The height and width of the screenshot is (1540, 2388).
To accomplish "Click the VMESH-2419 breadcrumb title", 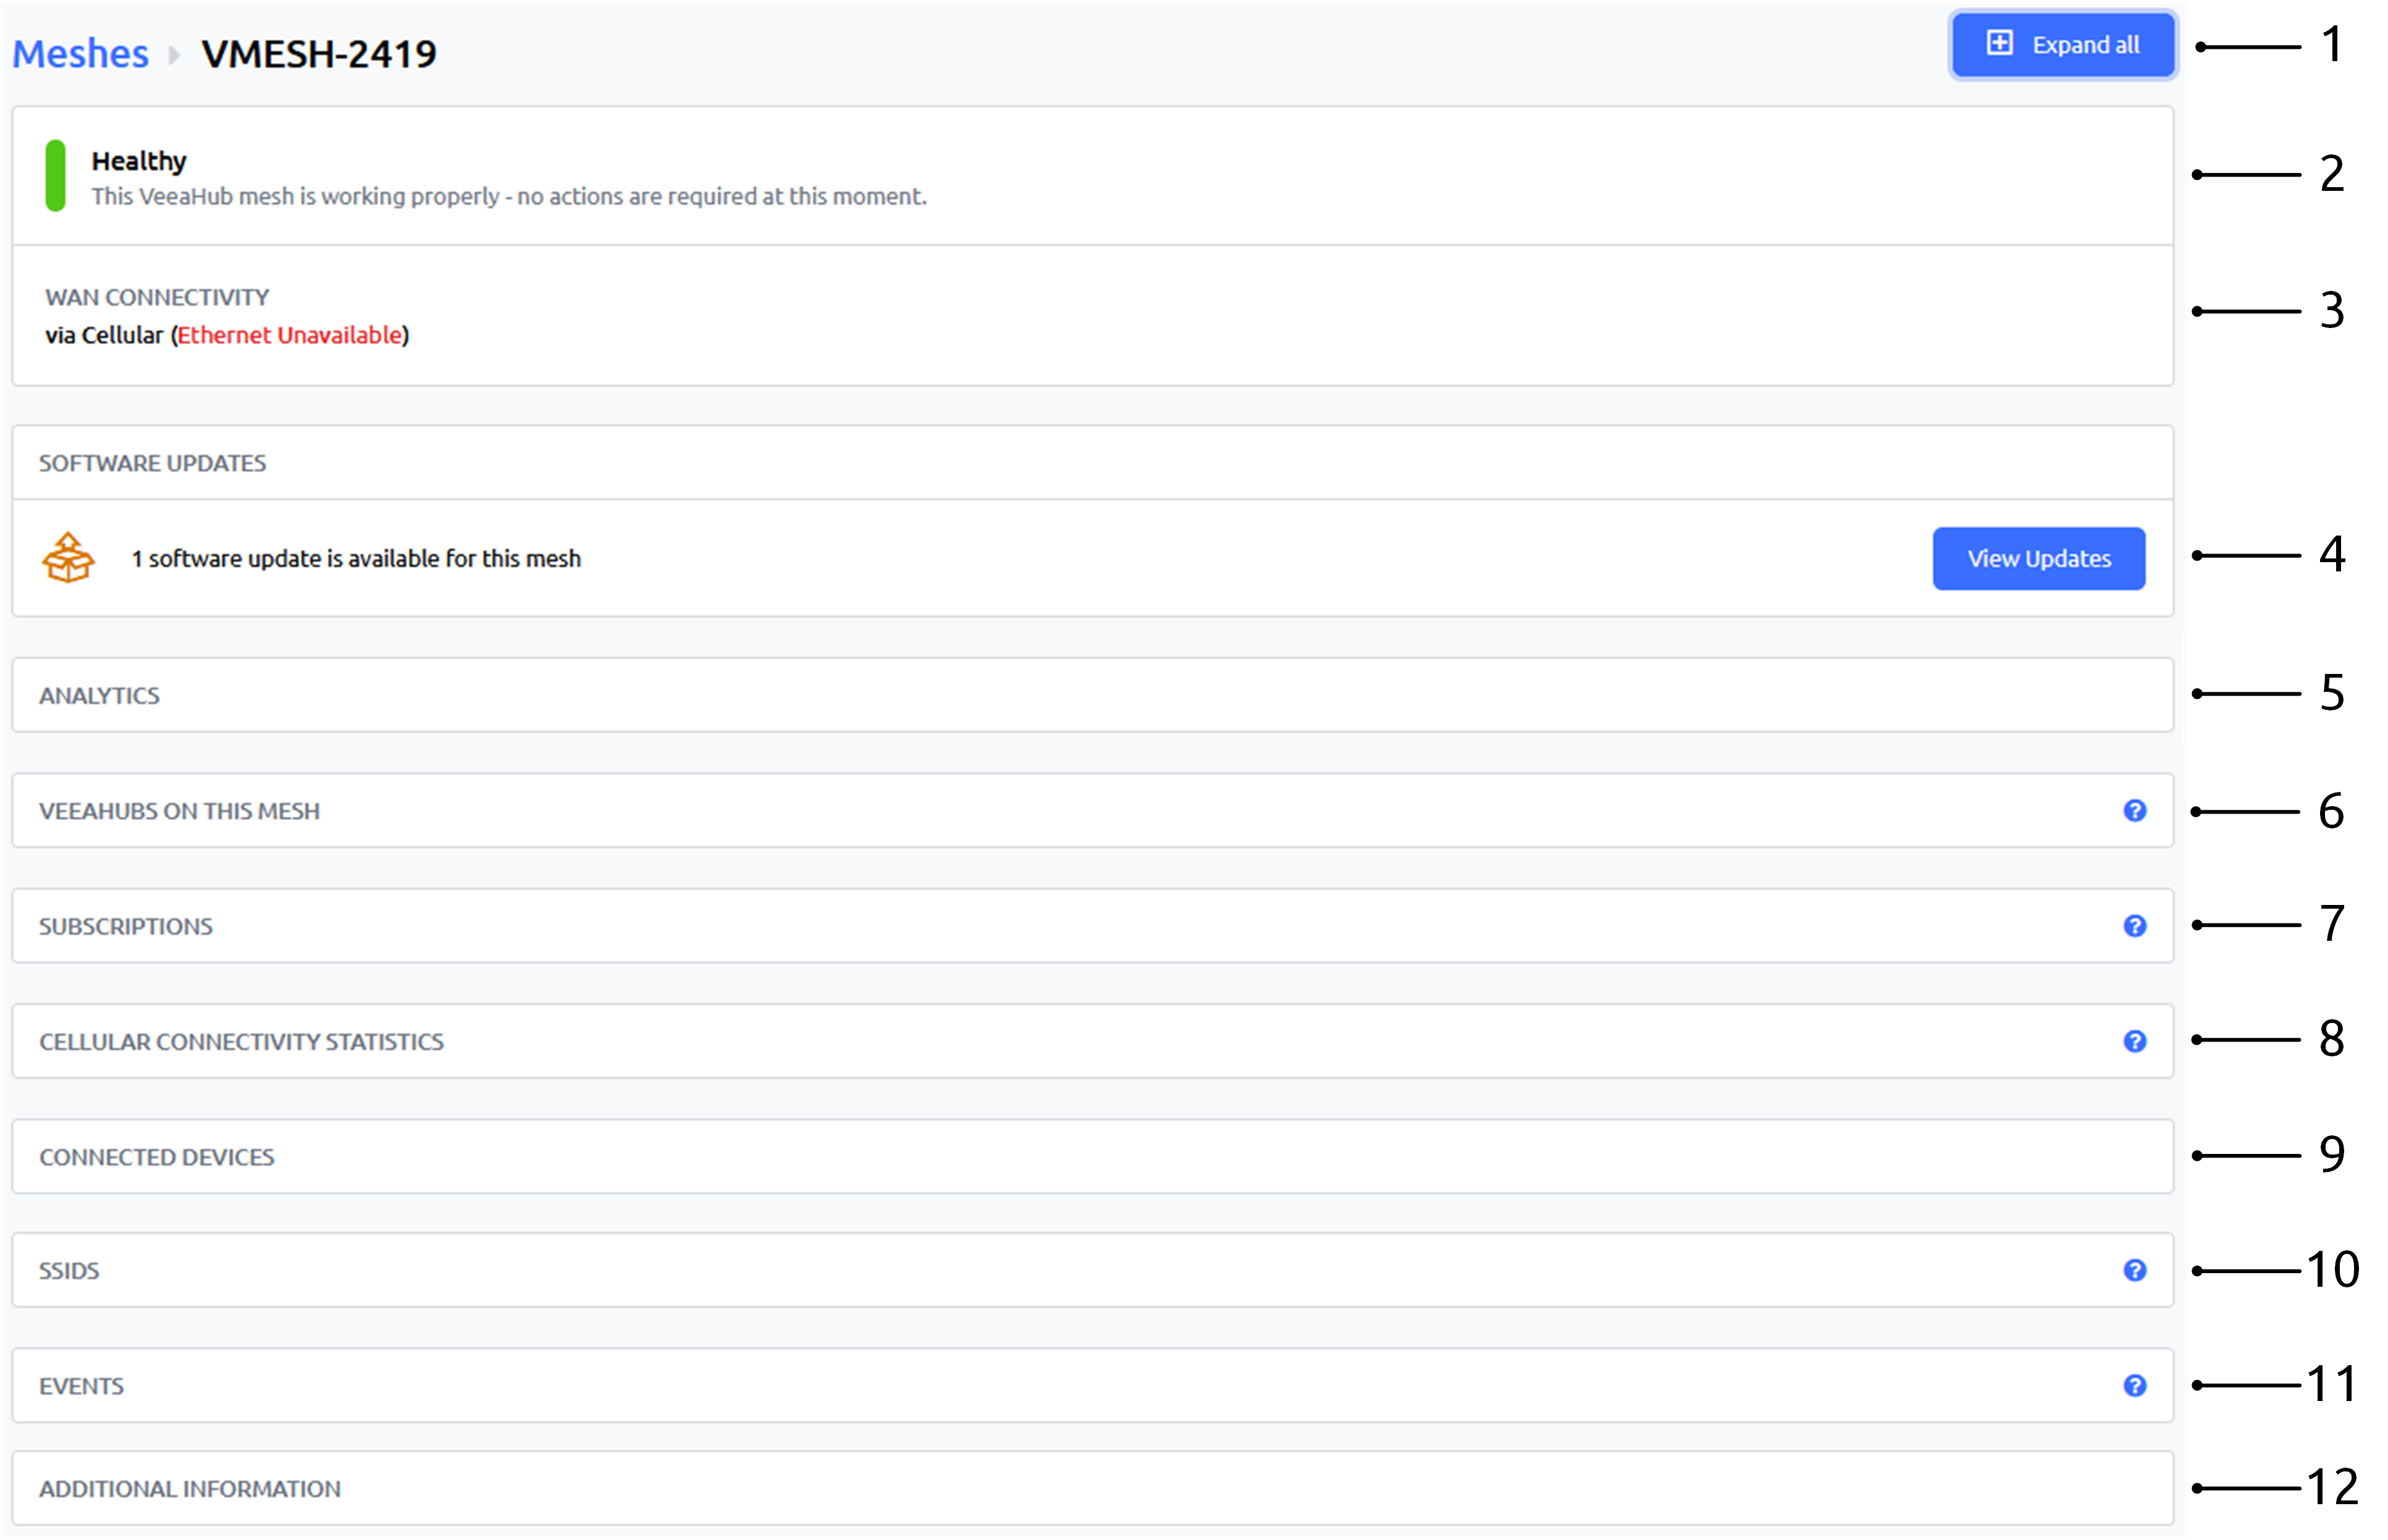I will [319, 53].
